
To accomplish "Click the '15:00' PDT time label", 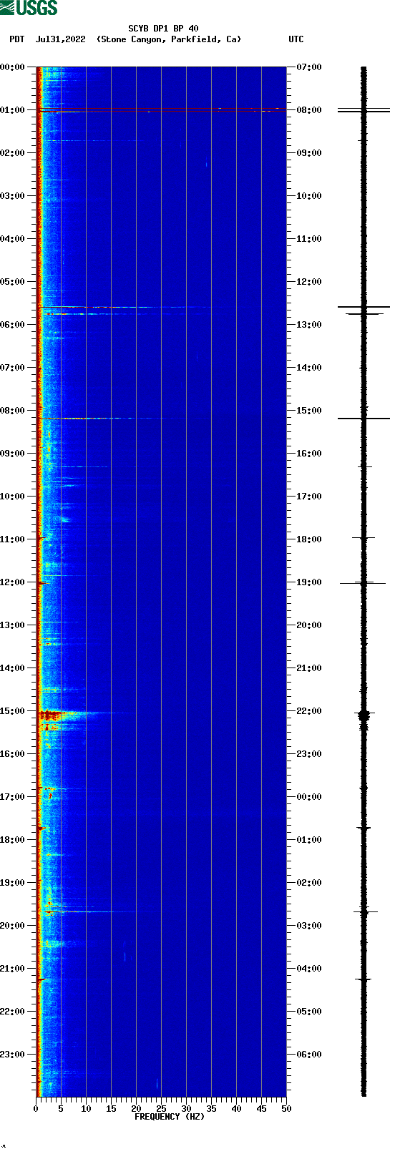I will [x=13, y=711].
